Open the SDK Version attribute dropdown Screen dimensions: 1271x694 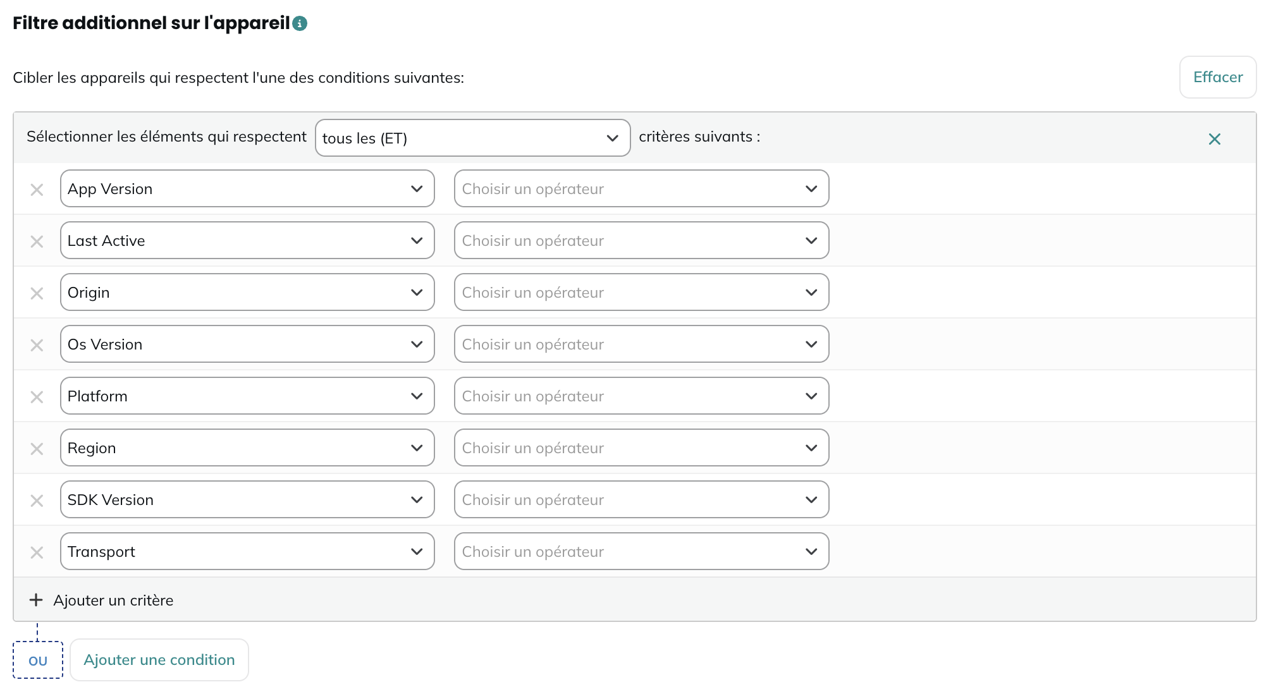tap(247, 499)
